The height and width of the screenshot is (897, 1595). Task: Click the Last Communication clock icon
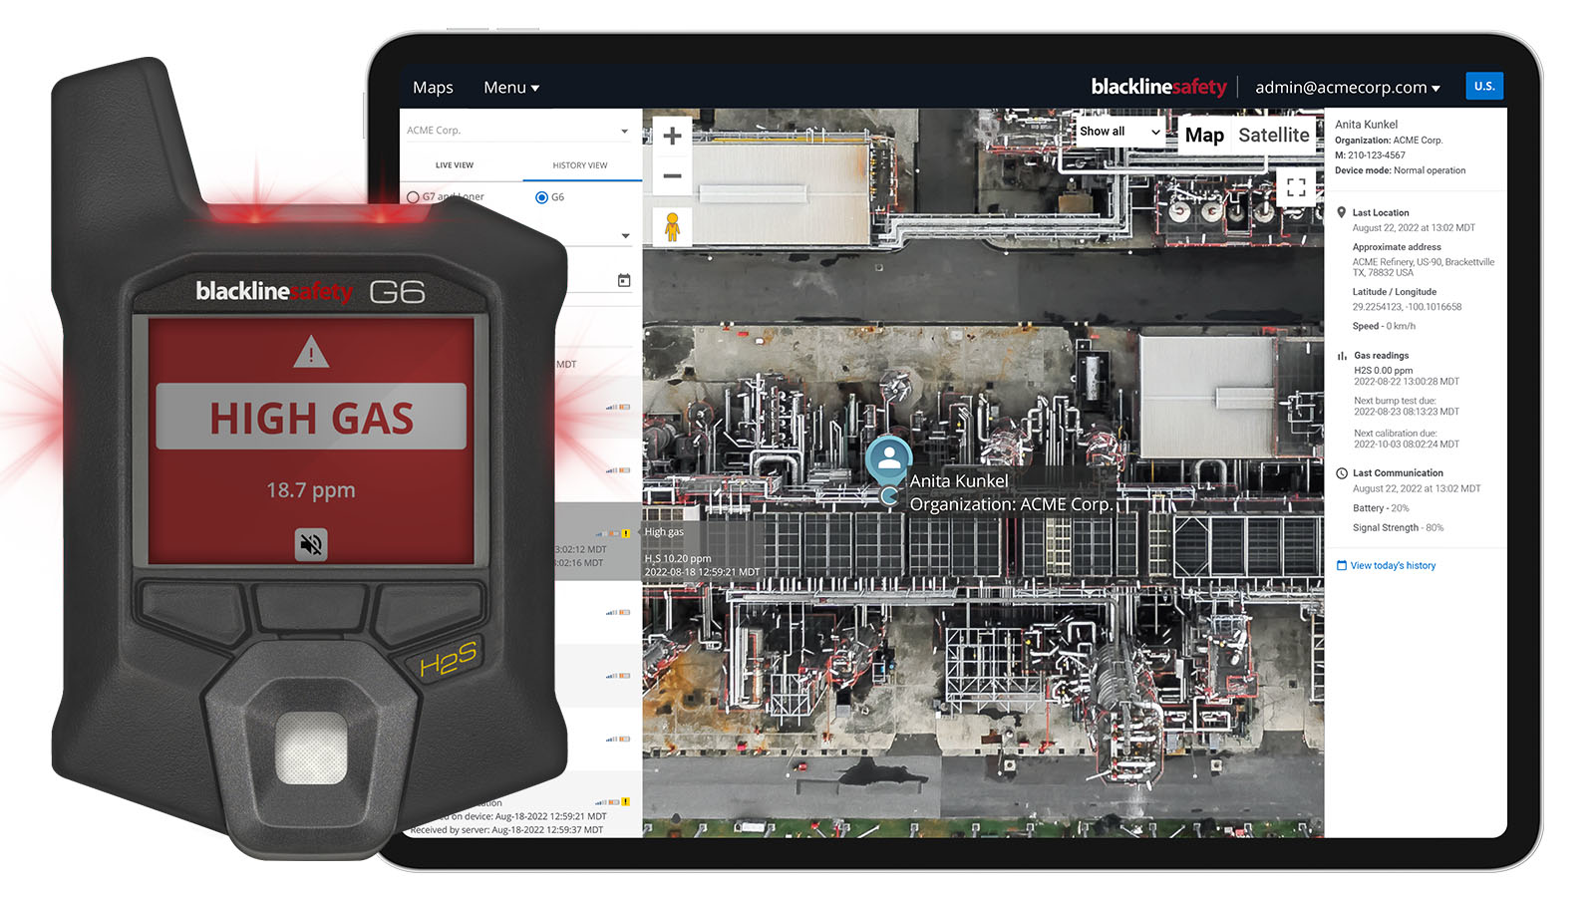pyautogui.click(x=1343, y=472)
